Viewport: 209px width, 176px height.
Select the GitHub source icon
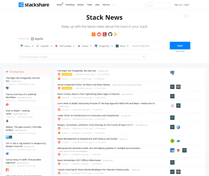(x=110, y=34)
